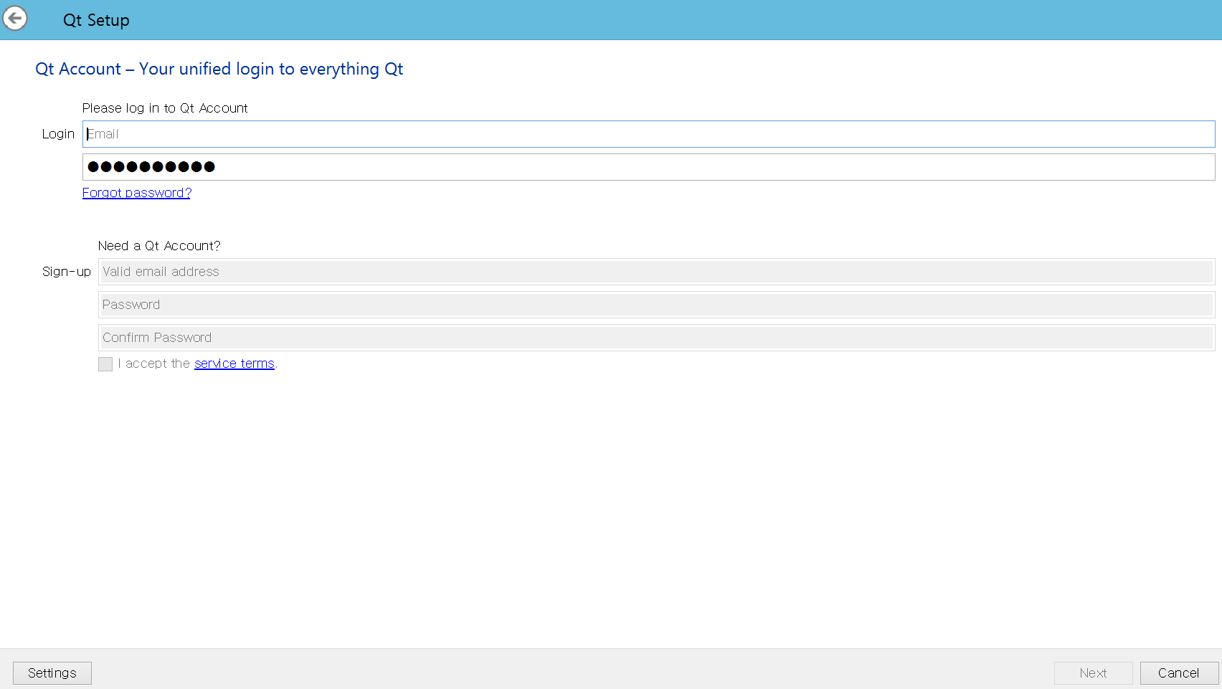This screenshot has width=1222, height=689.
Task: Cancel the Qt Setup installer
Action: (x=1179, y=673)
